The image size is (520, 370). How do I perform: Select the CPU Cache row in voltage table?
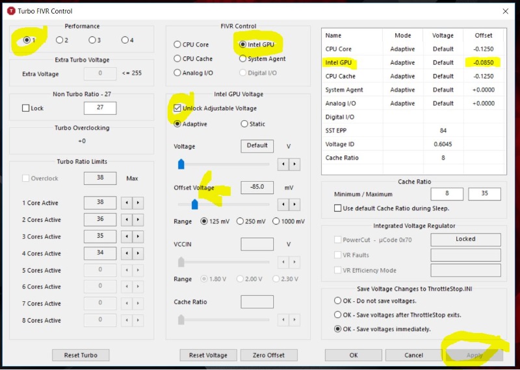click(x=413, y=76)
